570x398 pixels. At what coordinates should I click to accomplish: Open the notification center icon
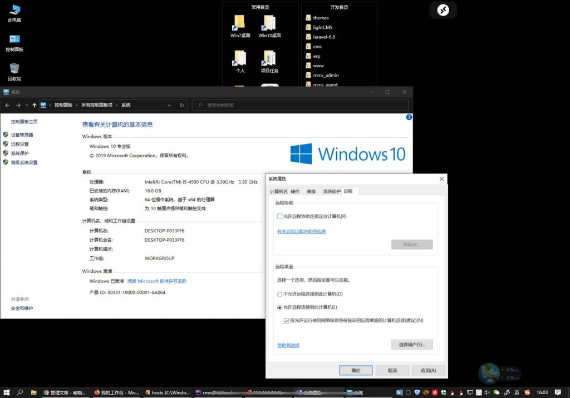coord(558,392)
